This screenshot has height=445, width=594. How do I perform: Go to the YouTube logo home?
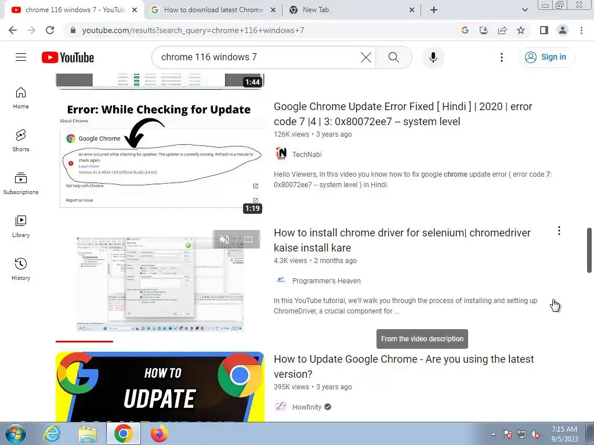[68, 57]
